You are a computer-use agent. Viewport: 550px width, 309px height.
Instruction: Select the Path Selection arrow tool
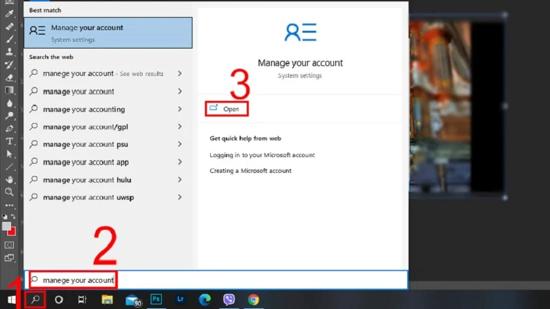[9, 154]
